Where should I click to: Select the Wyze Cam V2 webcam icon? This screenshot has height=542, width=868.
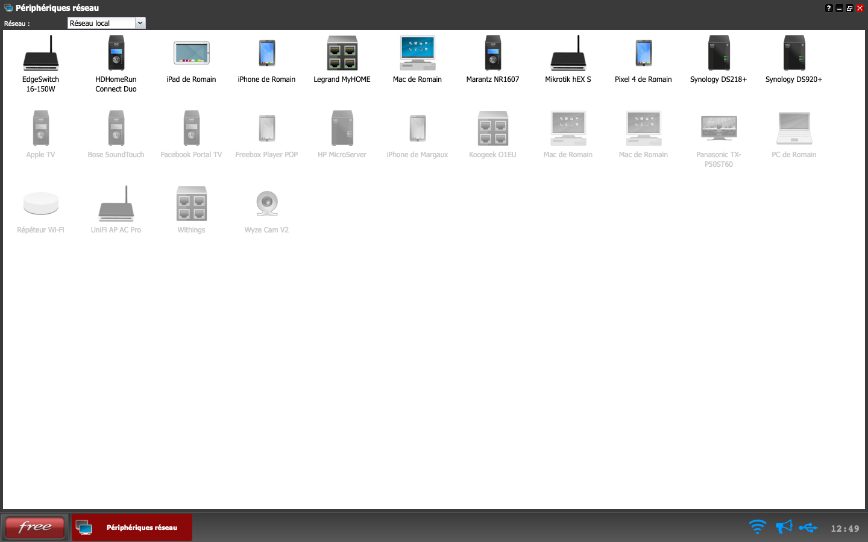point(266,204)
